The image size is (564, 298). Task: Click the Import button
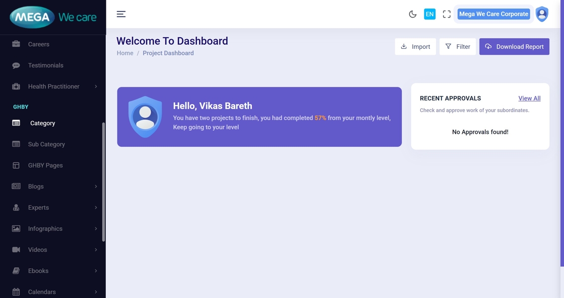415,47
